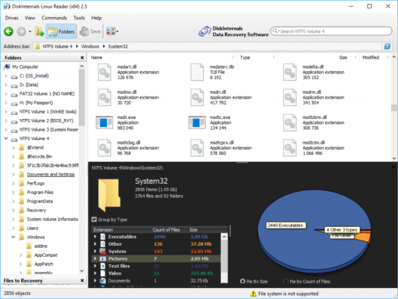Toggle the Group by Type checkbox

94,219
